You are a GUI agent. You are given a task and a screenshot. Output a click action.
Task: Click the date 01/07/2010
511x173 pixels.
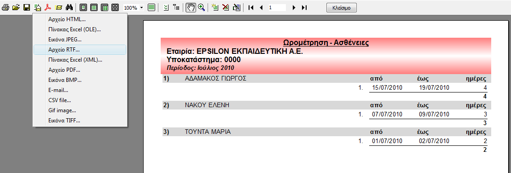[x=387, y=141]
